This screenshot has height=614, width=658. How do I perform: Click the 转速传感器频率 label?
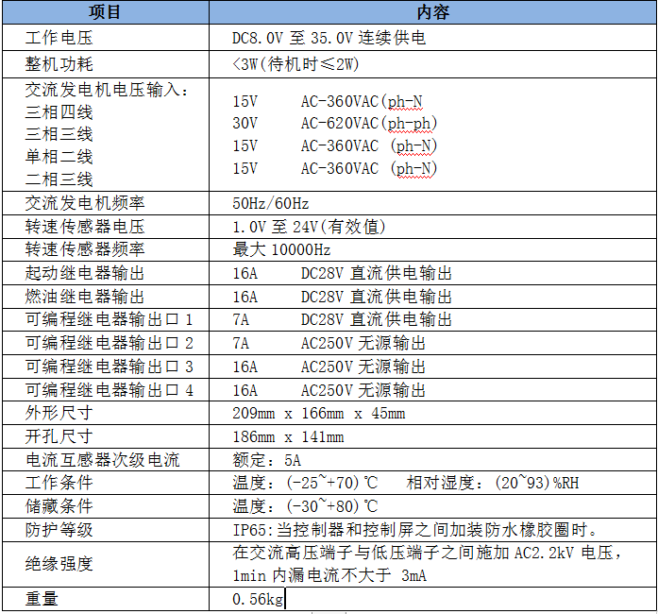[x=85, y=249]
